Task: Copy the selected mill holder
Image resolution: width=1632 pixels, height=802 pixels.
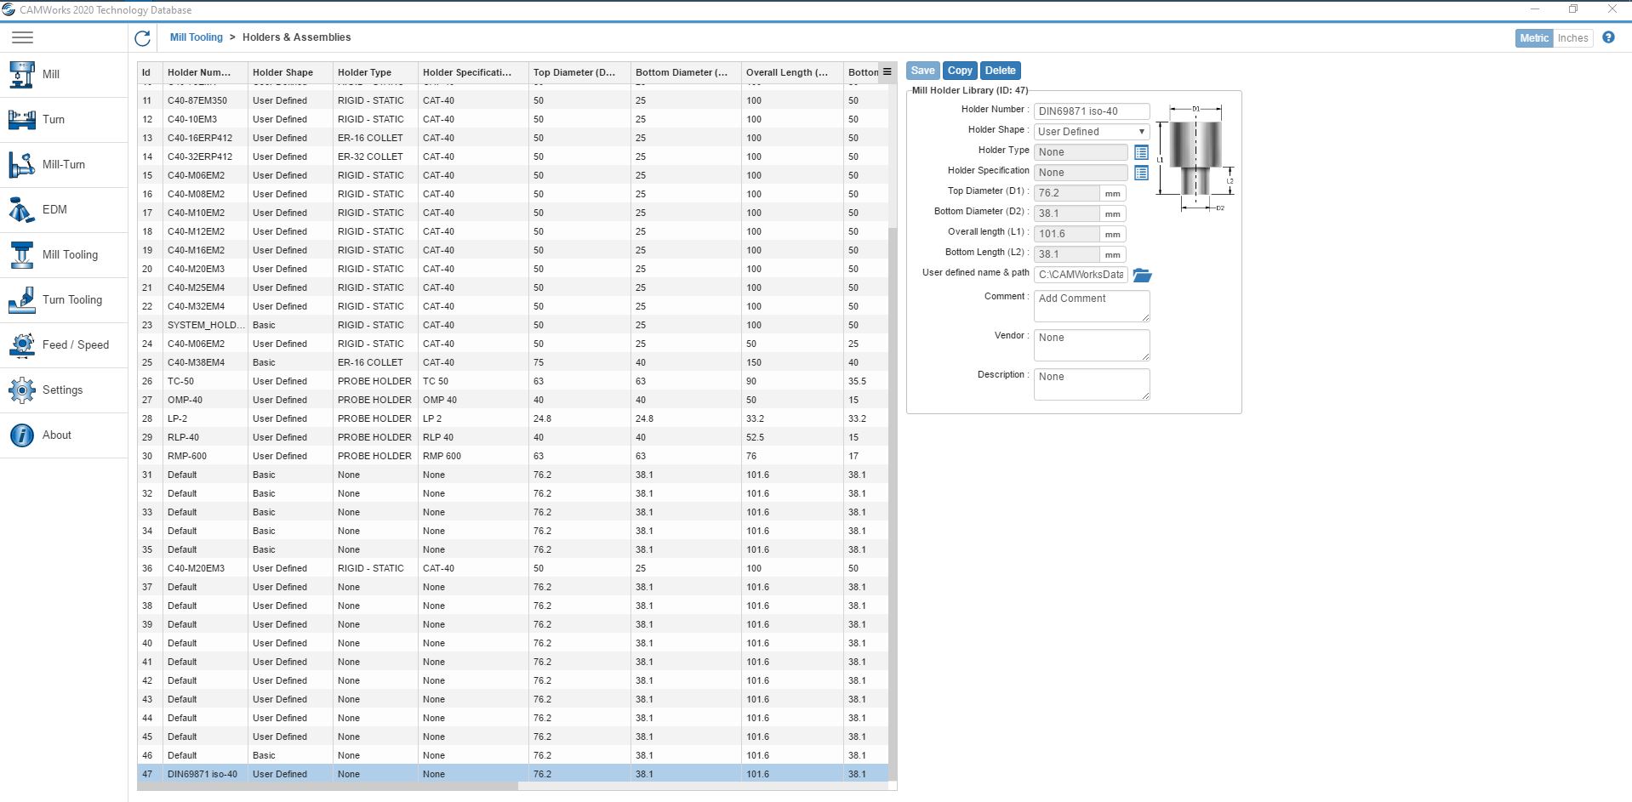Action: pos(960,71)
